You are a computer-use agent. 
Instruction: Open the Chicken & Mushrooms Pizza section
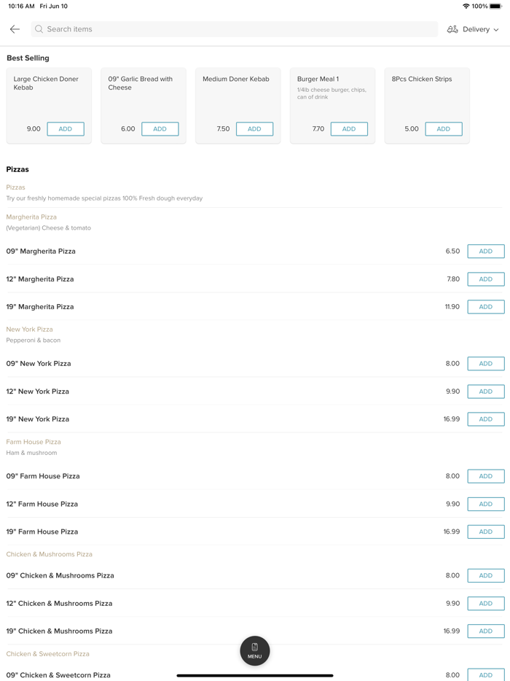[x=50, y=554]
